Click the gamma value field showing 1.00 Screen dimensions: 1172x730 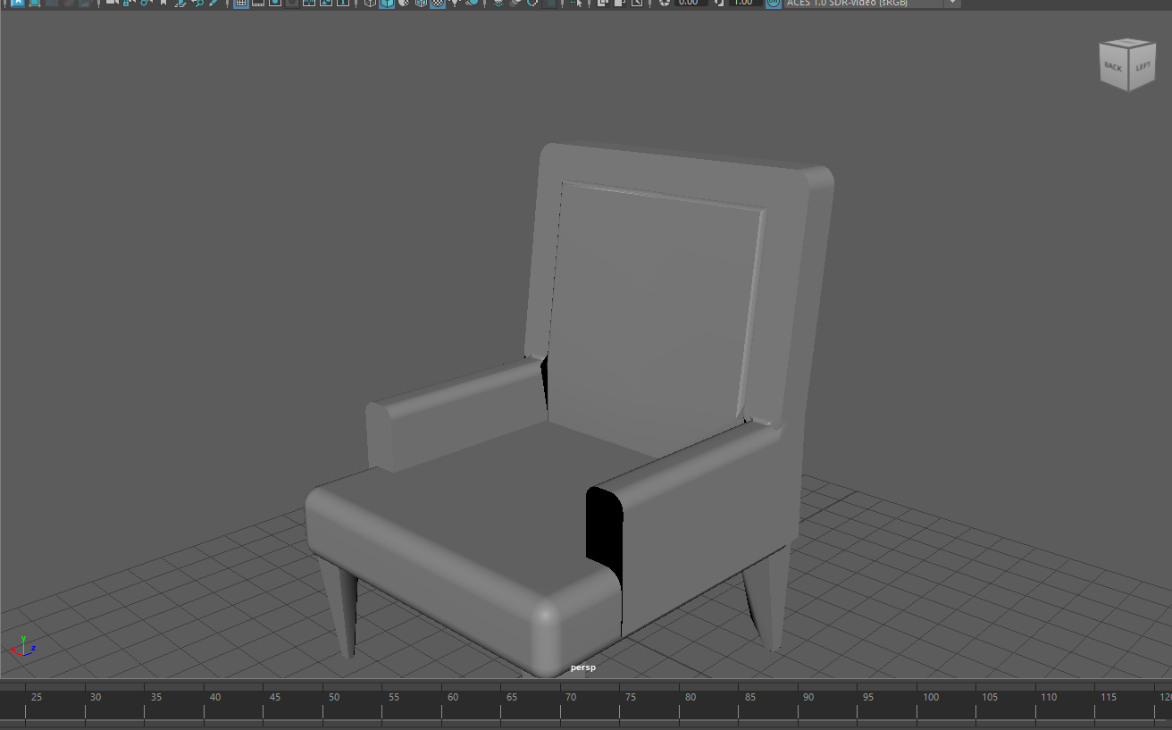[744, 4]
